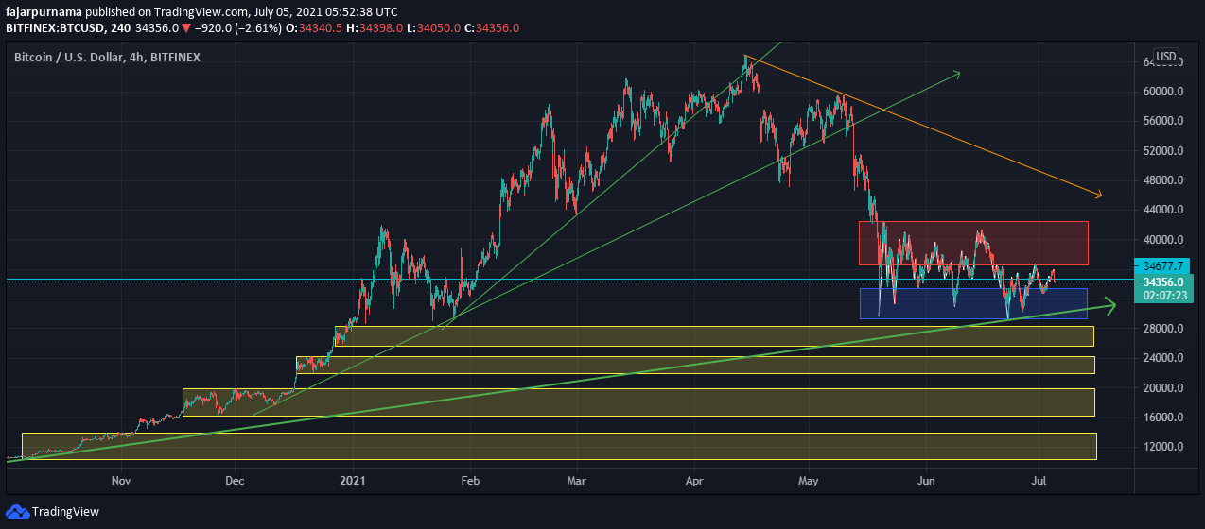Click the 20000.0 price axis label

click(x=1163, y=388)
